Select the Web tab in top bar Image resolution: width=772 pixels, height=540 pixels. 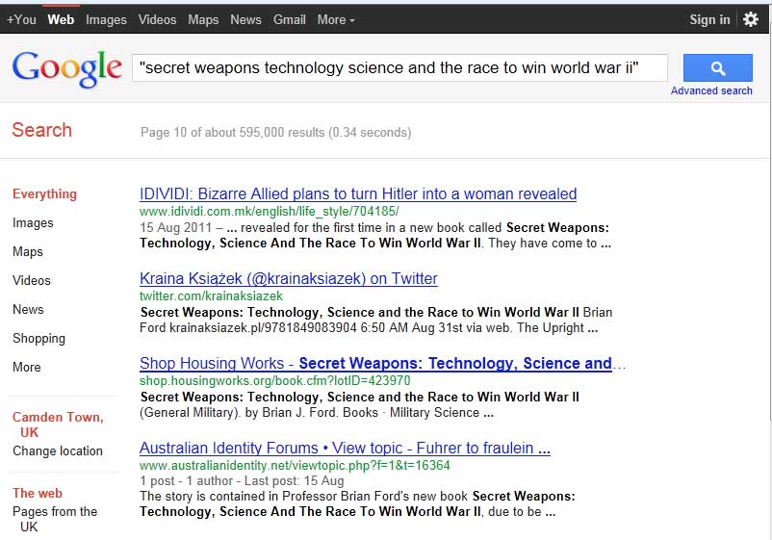(x=61, y=19)
